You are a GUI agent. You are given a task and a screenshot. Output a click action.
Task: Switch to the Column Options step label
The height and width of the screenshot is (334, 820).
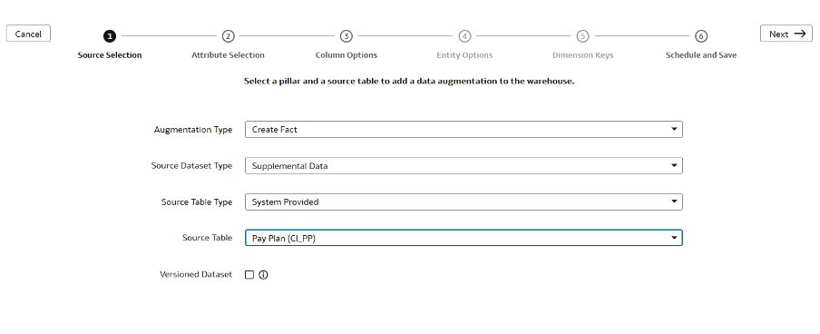[x=347, y=55]
